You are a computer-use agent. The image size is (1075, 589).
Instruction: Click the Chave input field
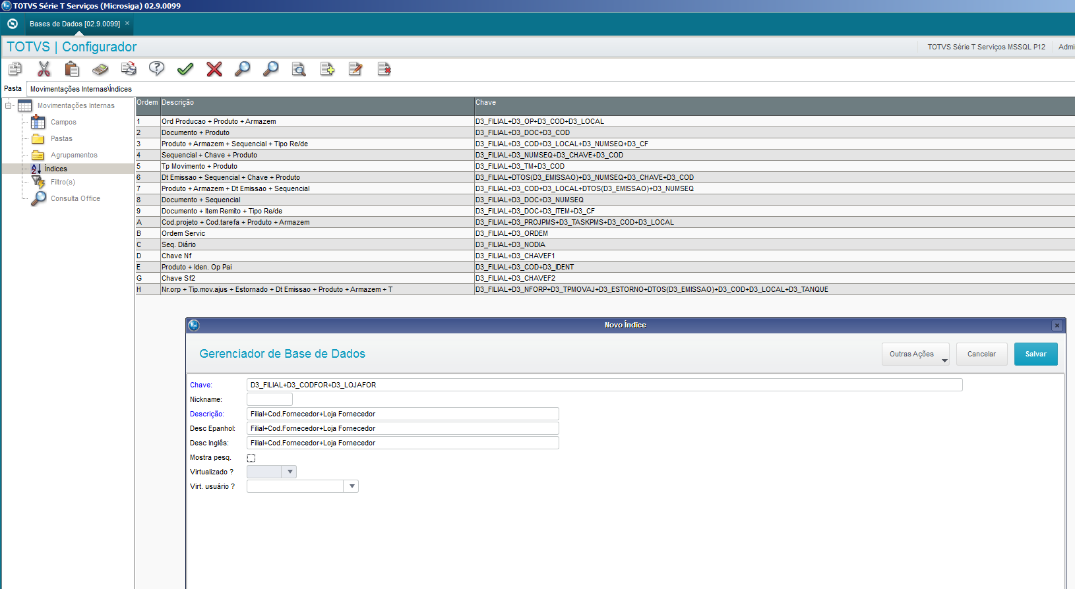click(605, 385)
